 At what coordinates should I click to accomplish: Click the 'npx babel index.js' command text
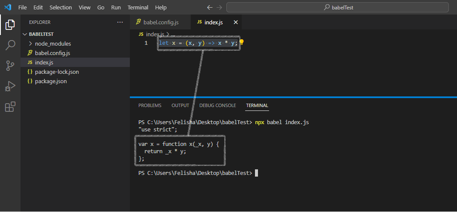(x=282, y=122)
